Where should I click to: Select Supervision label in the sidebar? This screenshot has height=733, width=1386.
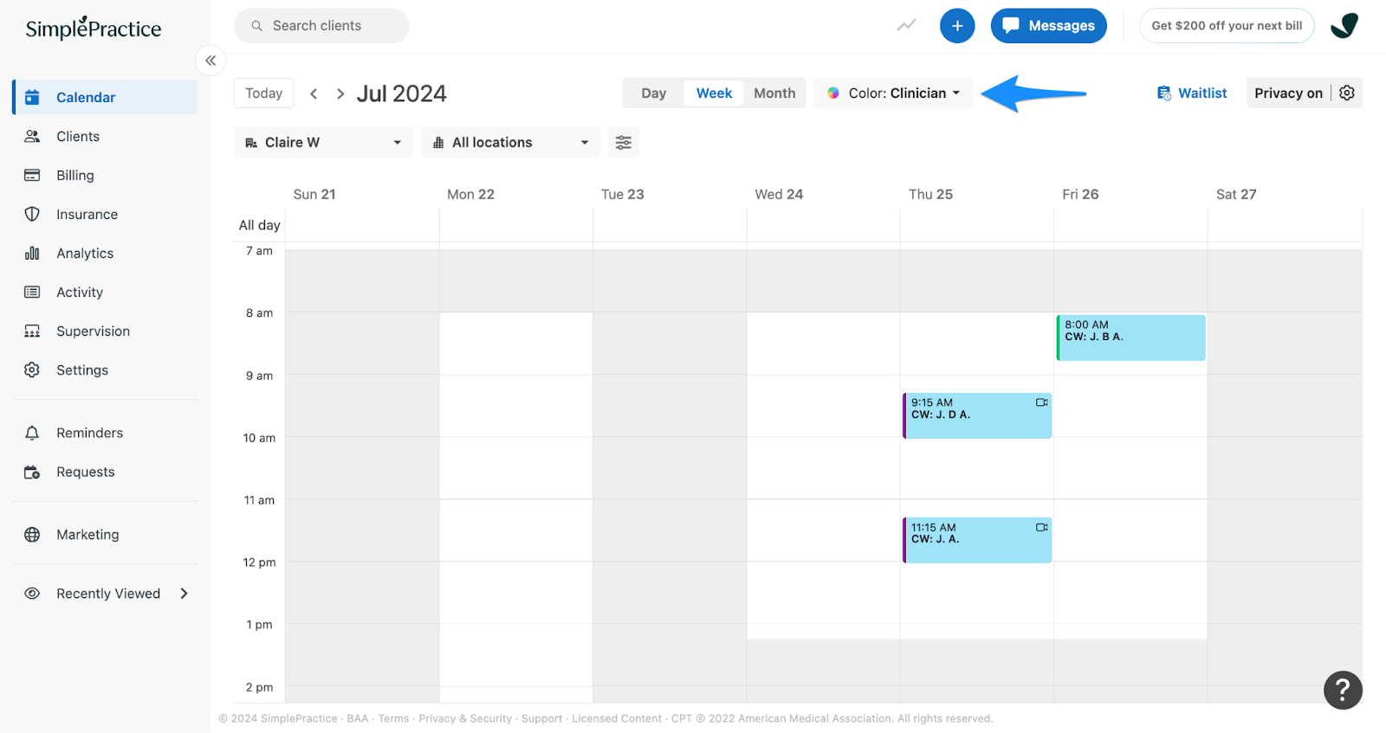[93, 331]
